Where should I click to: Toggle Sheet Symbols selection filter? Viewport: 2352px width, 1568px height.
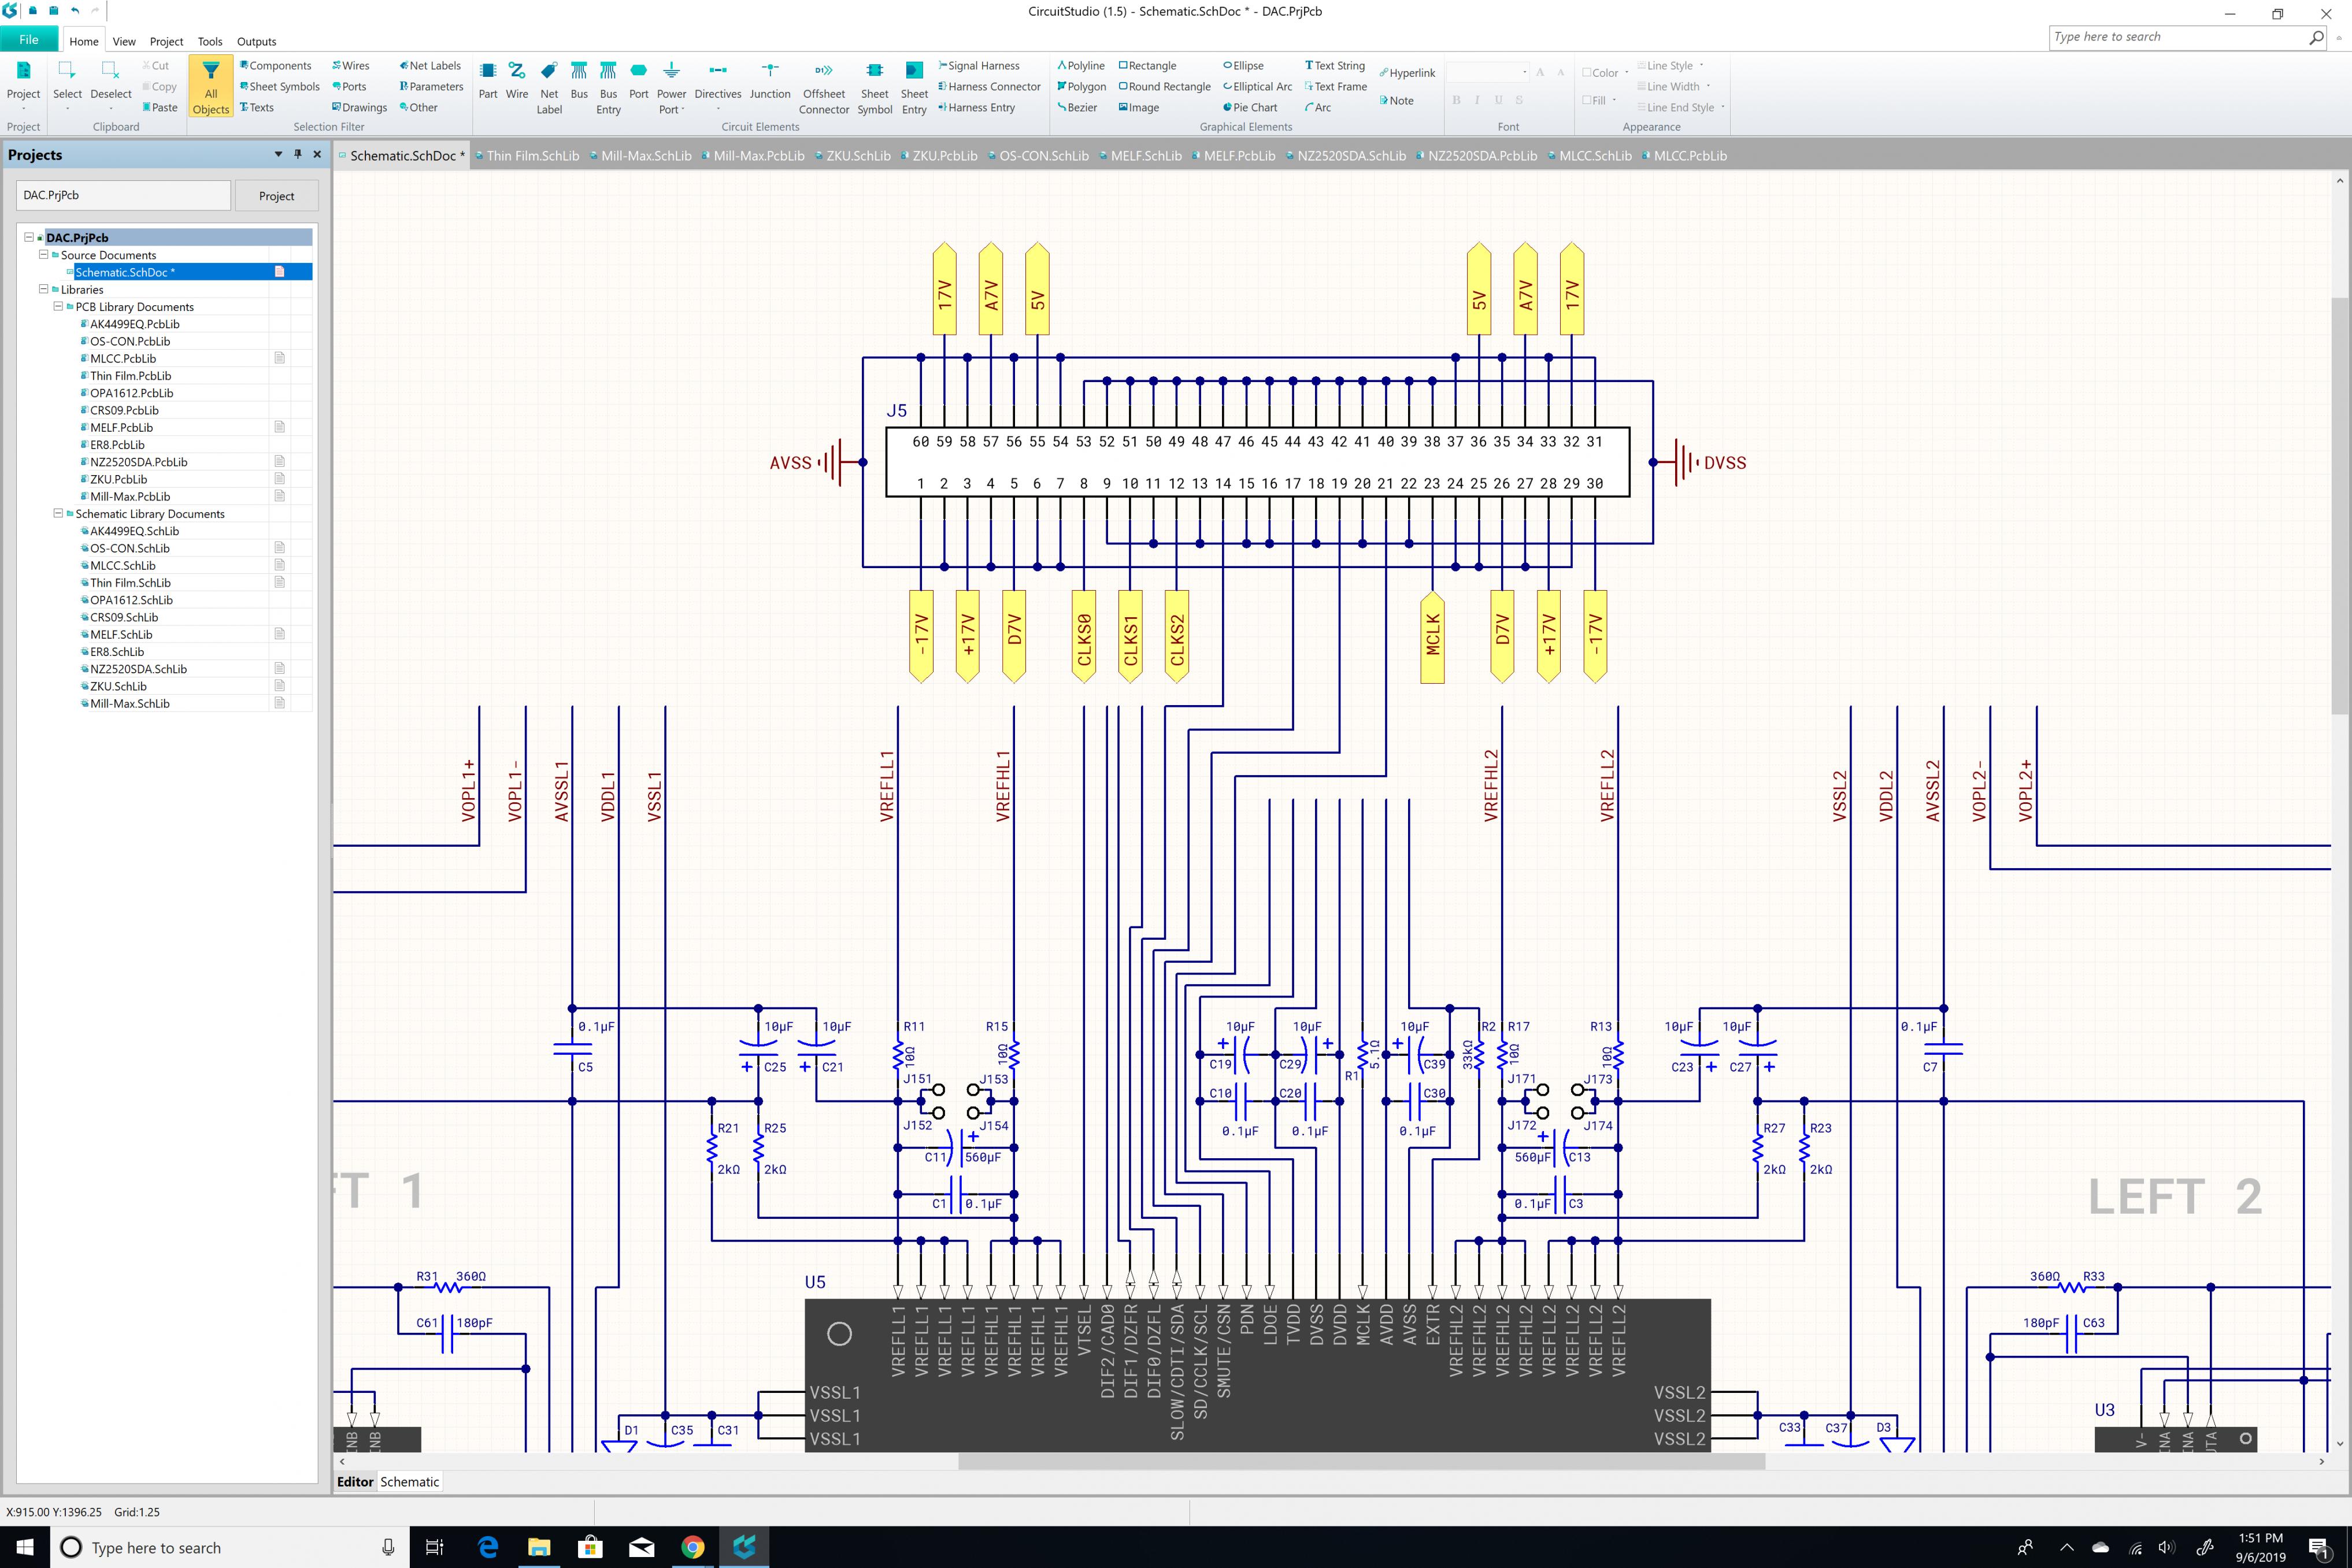pos(280,87)
